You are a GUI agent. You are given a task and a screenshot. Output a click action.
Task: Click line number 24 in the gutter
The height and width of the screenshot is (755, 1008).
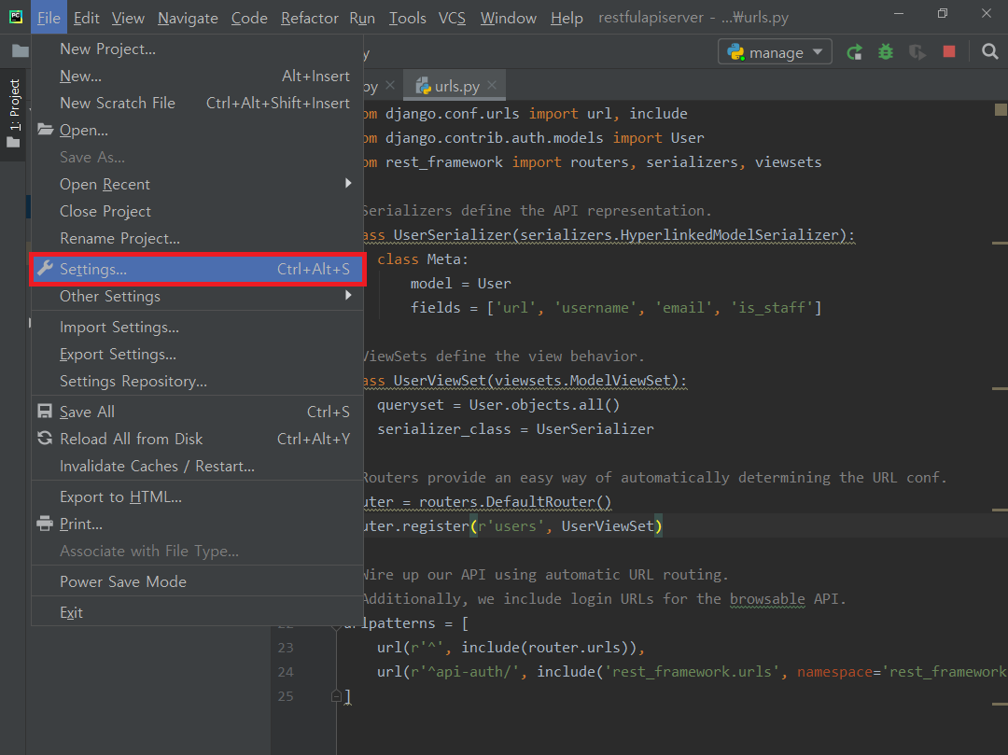click(286, 671)
